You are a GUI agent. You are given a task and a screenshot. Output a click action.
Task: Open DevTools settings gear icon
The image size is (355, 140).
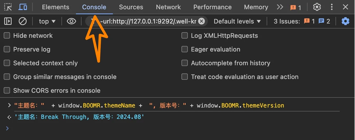[317, 7]
